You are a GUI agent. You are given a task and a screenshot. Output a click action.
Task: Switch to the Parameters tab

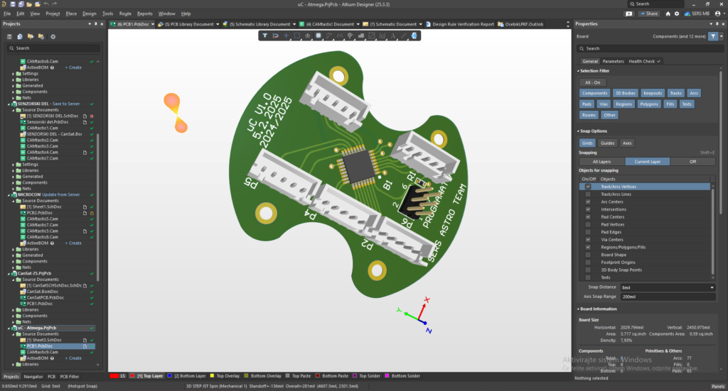613,61
